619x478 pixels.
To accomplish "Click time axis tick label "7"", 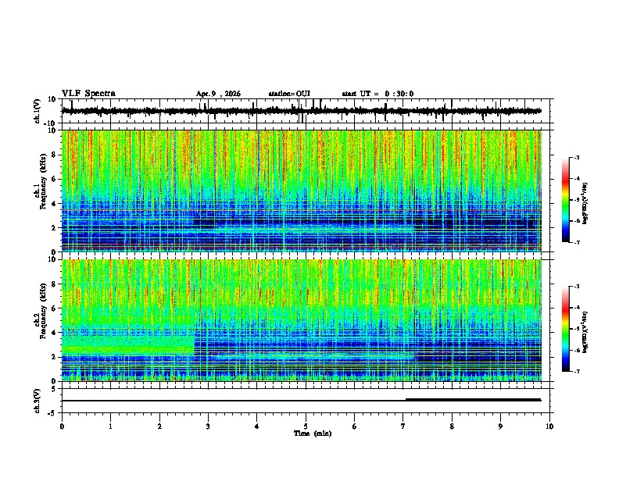I will click(x=403, y=426).
